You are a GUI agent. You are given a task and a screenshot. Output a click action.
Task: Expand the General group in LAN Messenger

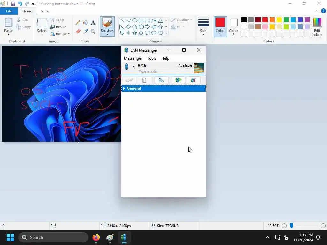(x=124, y=89)
